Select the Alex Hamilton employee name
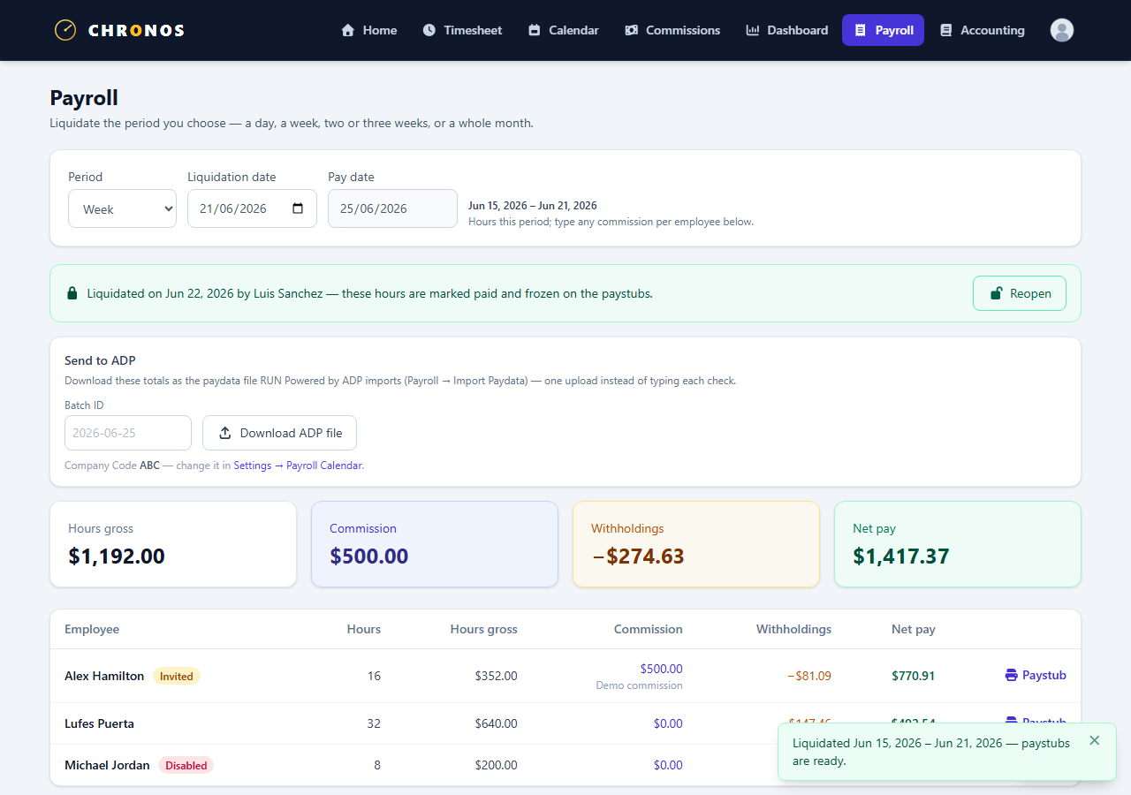1131x795 pixels. coord(104,676)
